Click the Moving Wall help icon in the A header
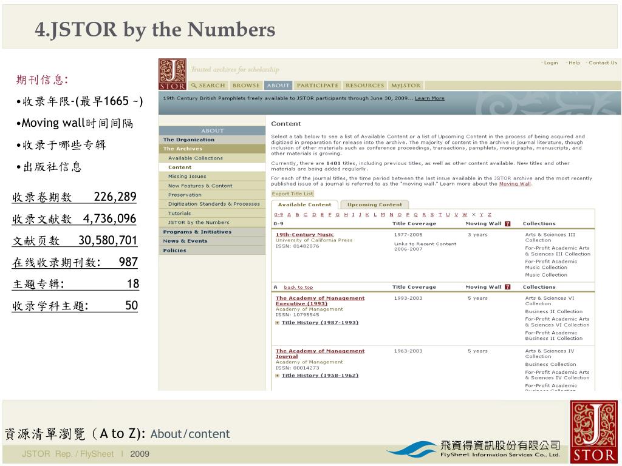This screenshot has width=622, height=466. click(x=507, y=287)
